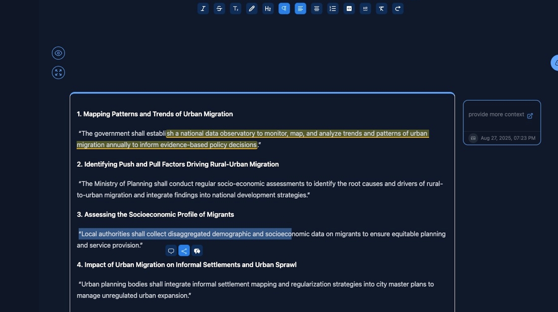
Task: Toggle strikethrough formatting
Action: pyautogui.click(x=219, y=8)
